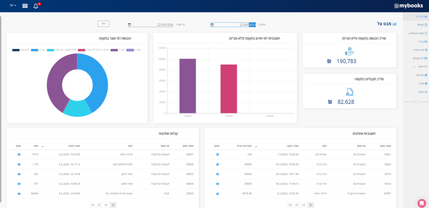Show 25 rows in invoices table
This screenshot has height=208, width=429.
pos(297,205)
